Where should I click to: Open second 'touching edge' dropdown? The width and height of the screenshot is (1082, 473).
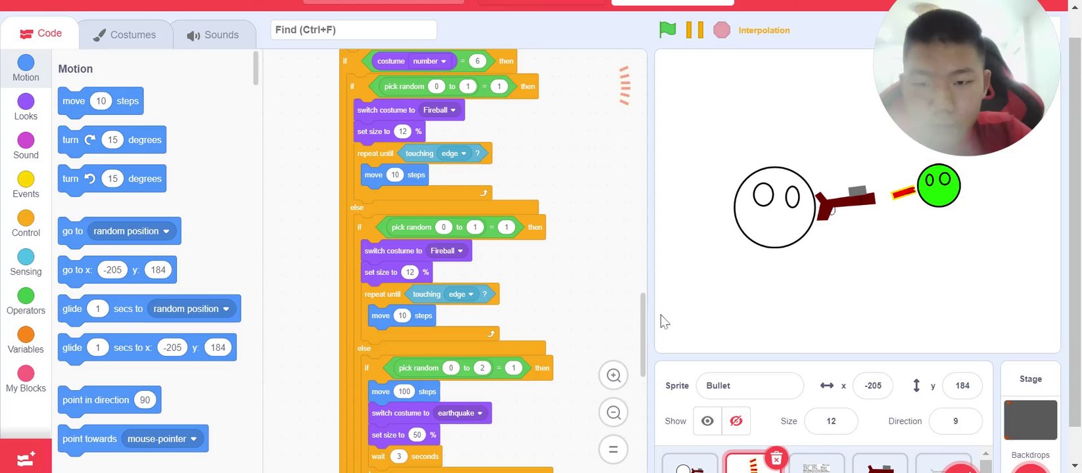pyautogui.click(x=461, y=294)
